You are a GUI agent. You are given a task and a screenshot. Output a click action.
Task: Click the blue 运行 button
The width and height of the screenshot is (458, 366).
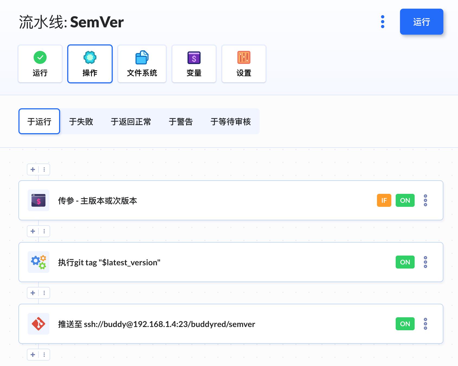pos(421,22)
